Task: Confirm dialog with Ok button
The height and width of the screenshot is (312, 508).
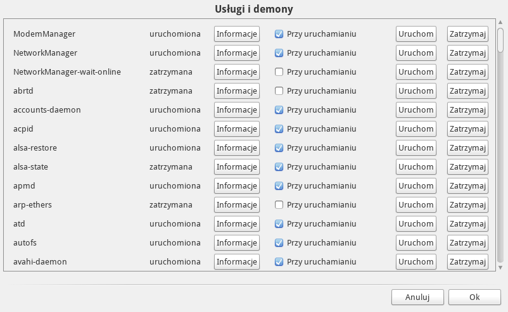Action: click(474, 297)
